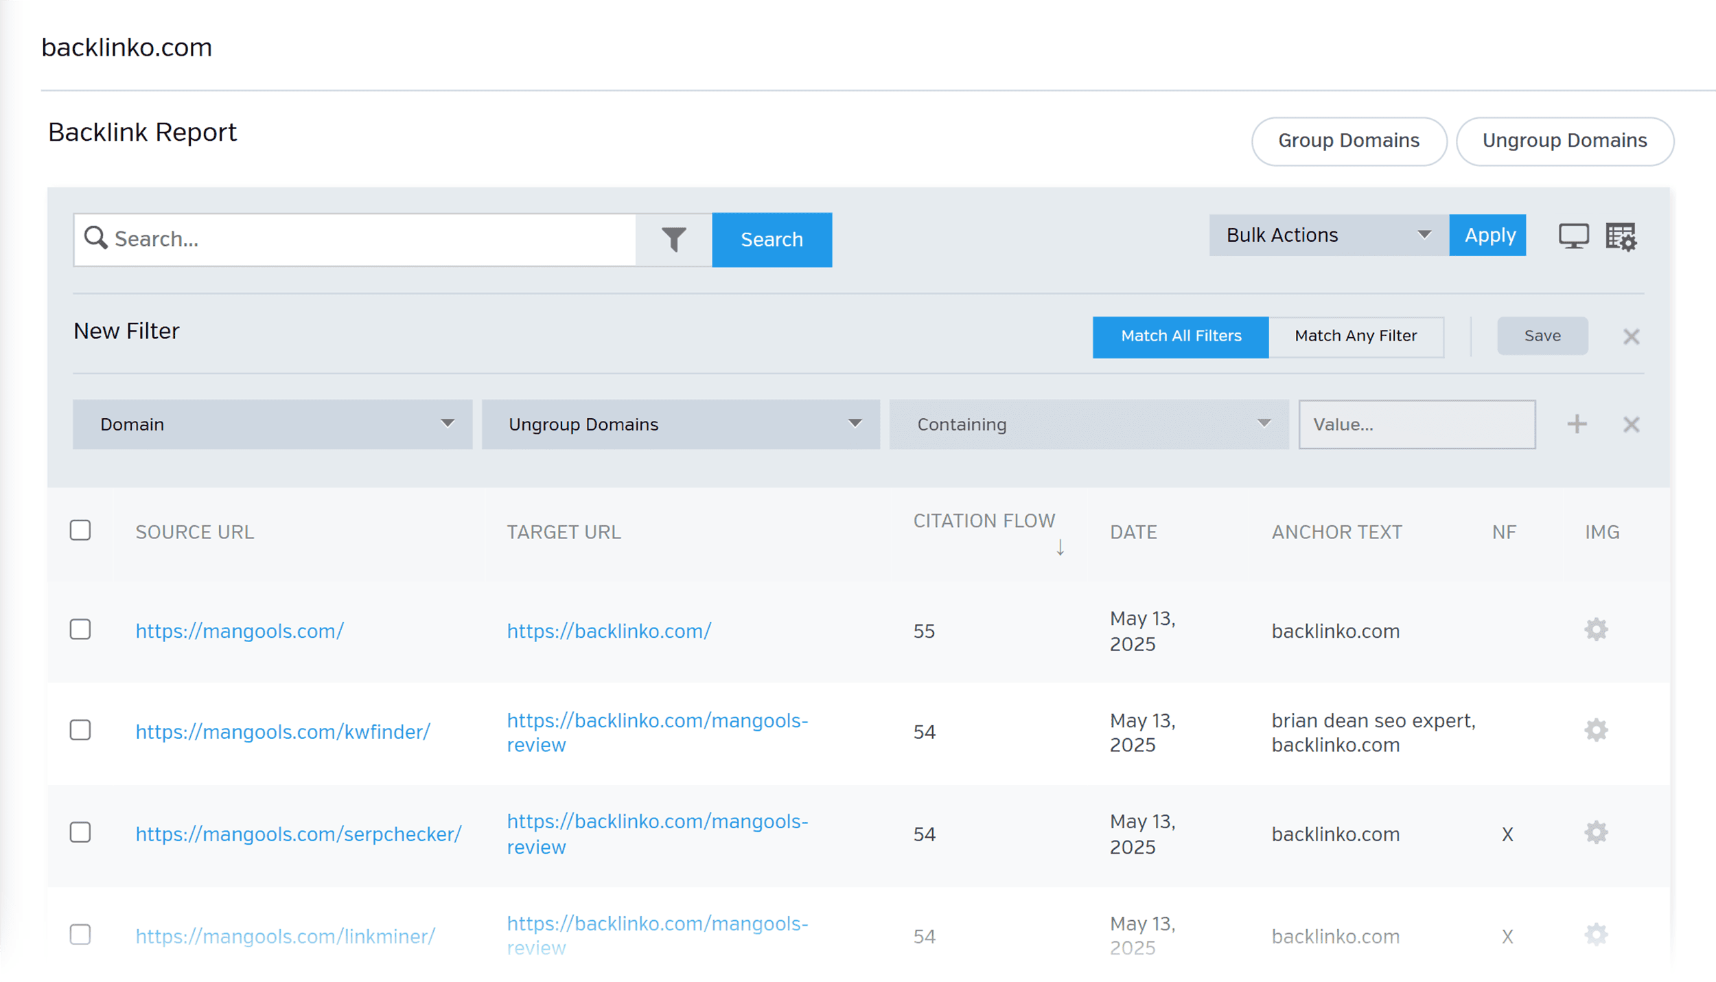The height and width of the screenshot is (982, 1716).
Task: Click the top Ungroup Domains button
Action: [x=1564, y=141]
